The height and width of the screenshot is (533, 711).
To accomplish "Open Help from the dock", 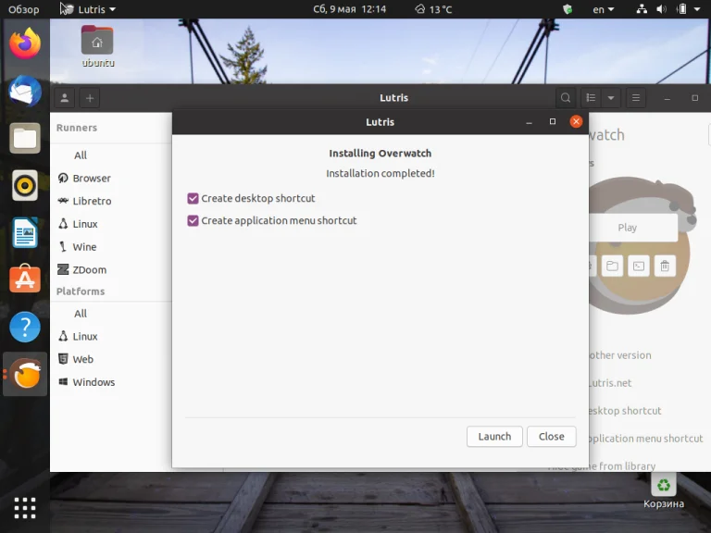I will [25, 327].
